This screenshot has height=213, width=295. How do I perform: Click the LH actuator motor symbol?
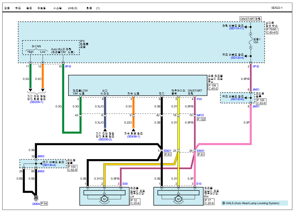point(104,199)
